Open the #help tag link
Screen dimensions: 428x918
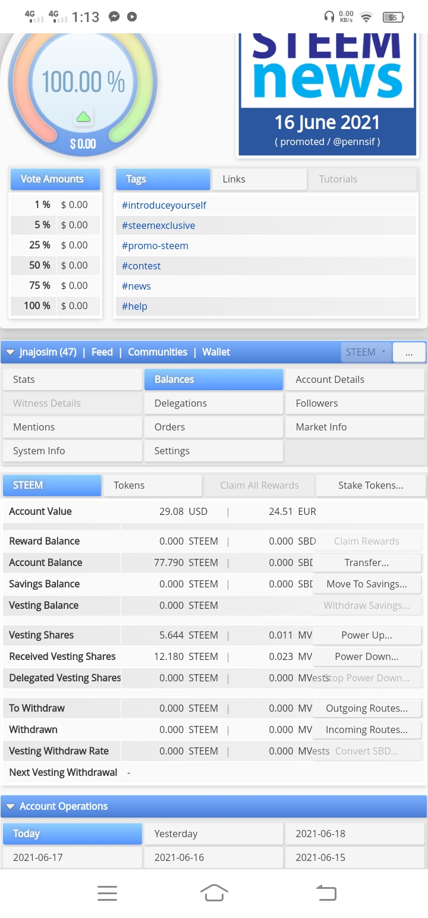point(134,306)
